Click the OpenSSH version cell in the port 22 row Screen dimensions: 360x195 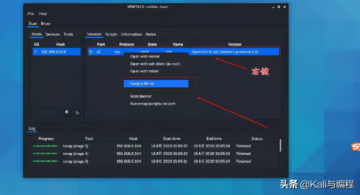pos(225,52)
